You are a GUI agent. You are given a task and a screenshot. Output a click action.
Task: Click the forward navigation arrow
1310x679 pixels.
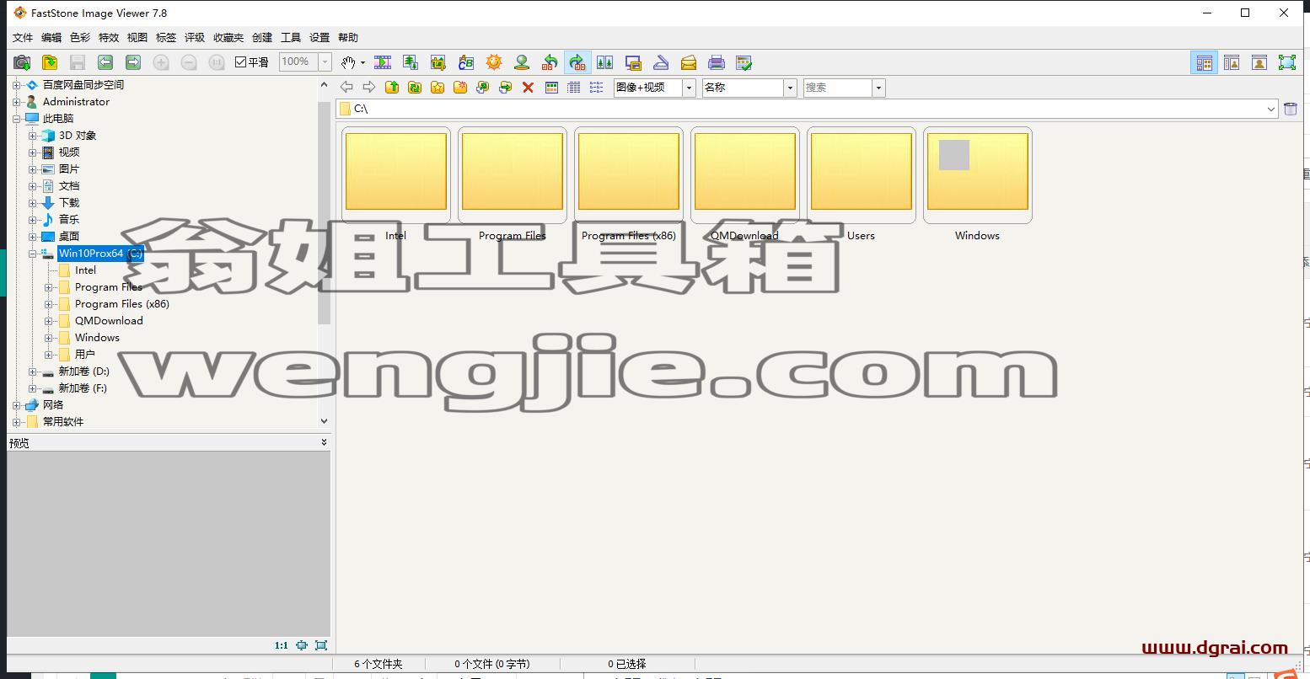[x=369, y=87]
